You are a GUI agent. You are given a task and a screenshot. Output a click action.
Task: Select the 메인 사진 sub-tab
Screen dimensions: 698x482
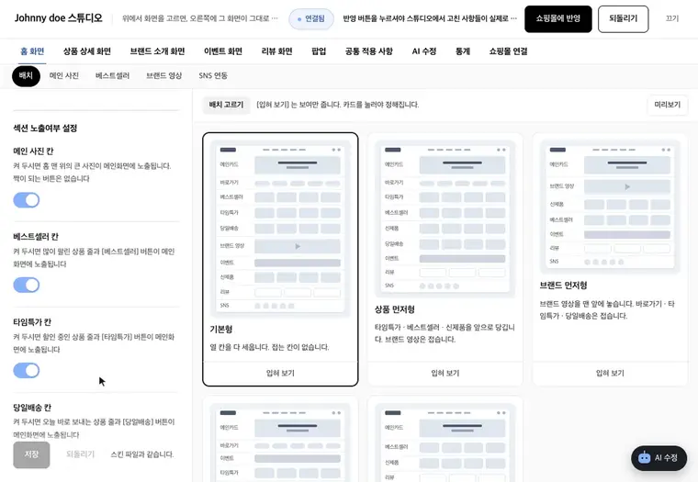64,75
